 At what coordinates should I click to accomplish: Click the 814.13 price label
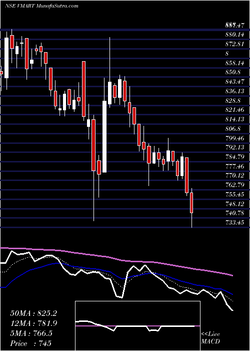(x=235, y=119)
